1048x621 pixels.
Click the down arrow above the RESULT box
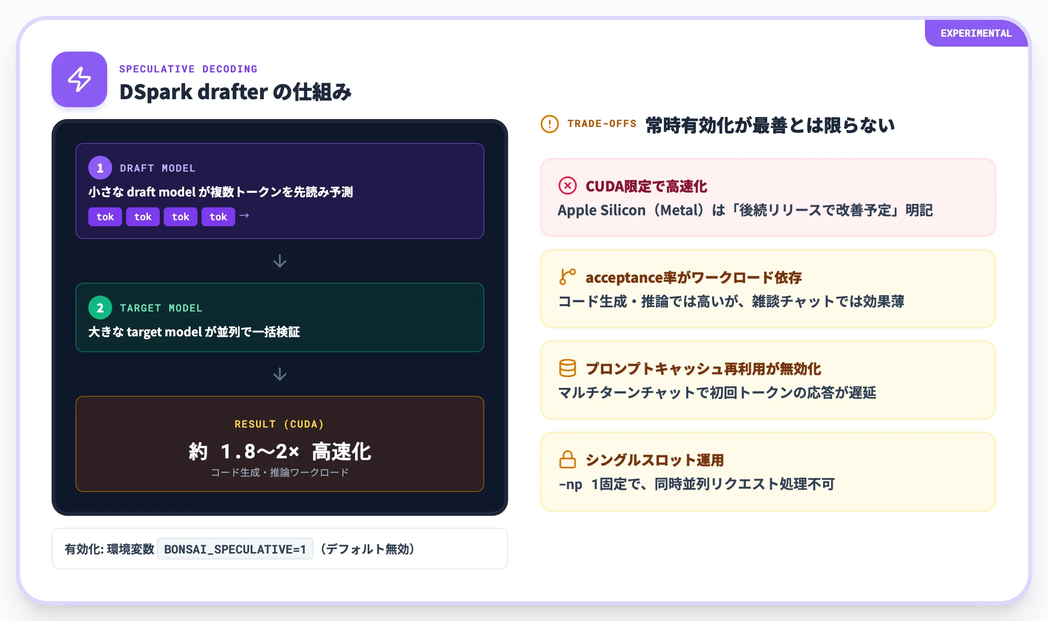(x=280, y=374)
